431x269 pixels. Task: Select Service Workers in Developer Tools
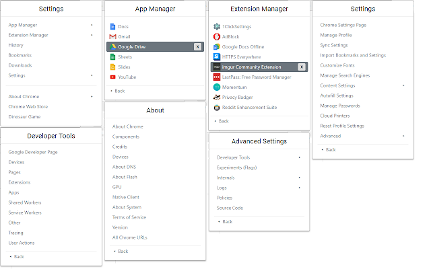tap(25, 213)
